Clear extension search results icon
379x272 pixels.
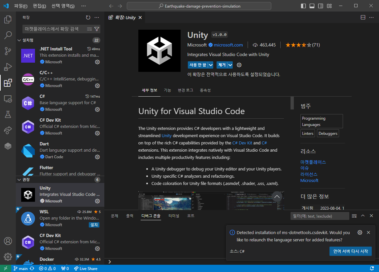[x=89, y=29]
